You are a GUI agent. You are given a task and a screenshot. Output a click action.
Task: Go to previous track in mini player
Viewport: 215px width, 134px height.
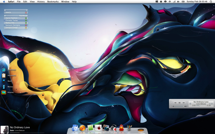click(175, 103)
